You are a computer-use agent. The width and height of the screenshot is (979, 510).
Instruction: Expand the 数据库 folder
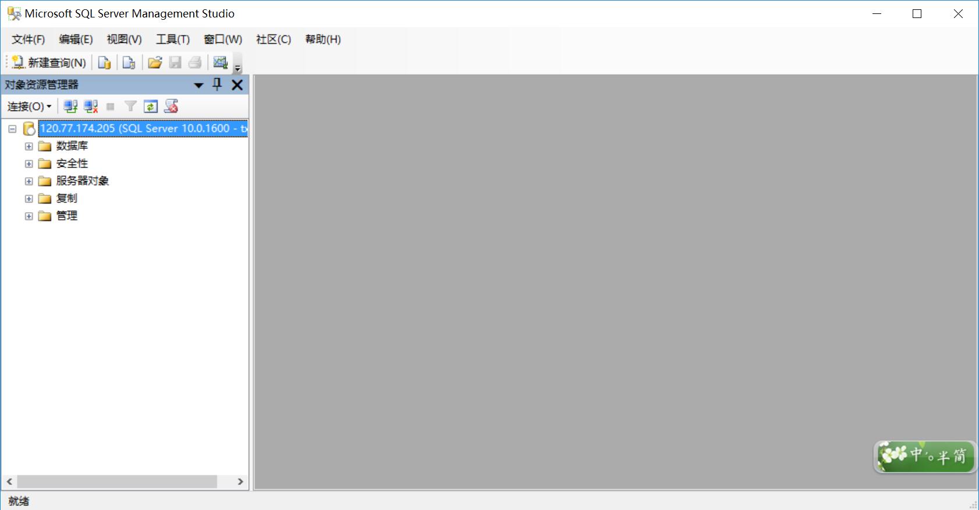click(29, 146)
